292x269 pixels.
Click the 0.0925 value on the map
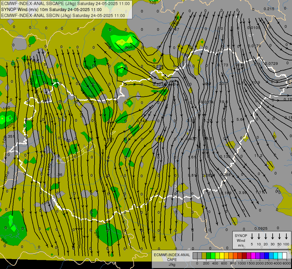pyautogui.click(x=261, y=228)
